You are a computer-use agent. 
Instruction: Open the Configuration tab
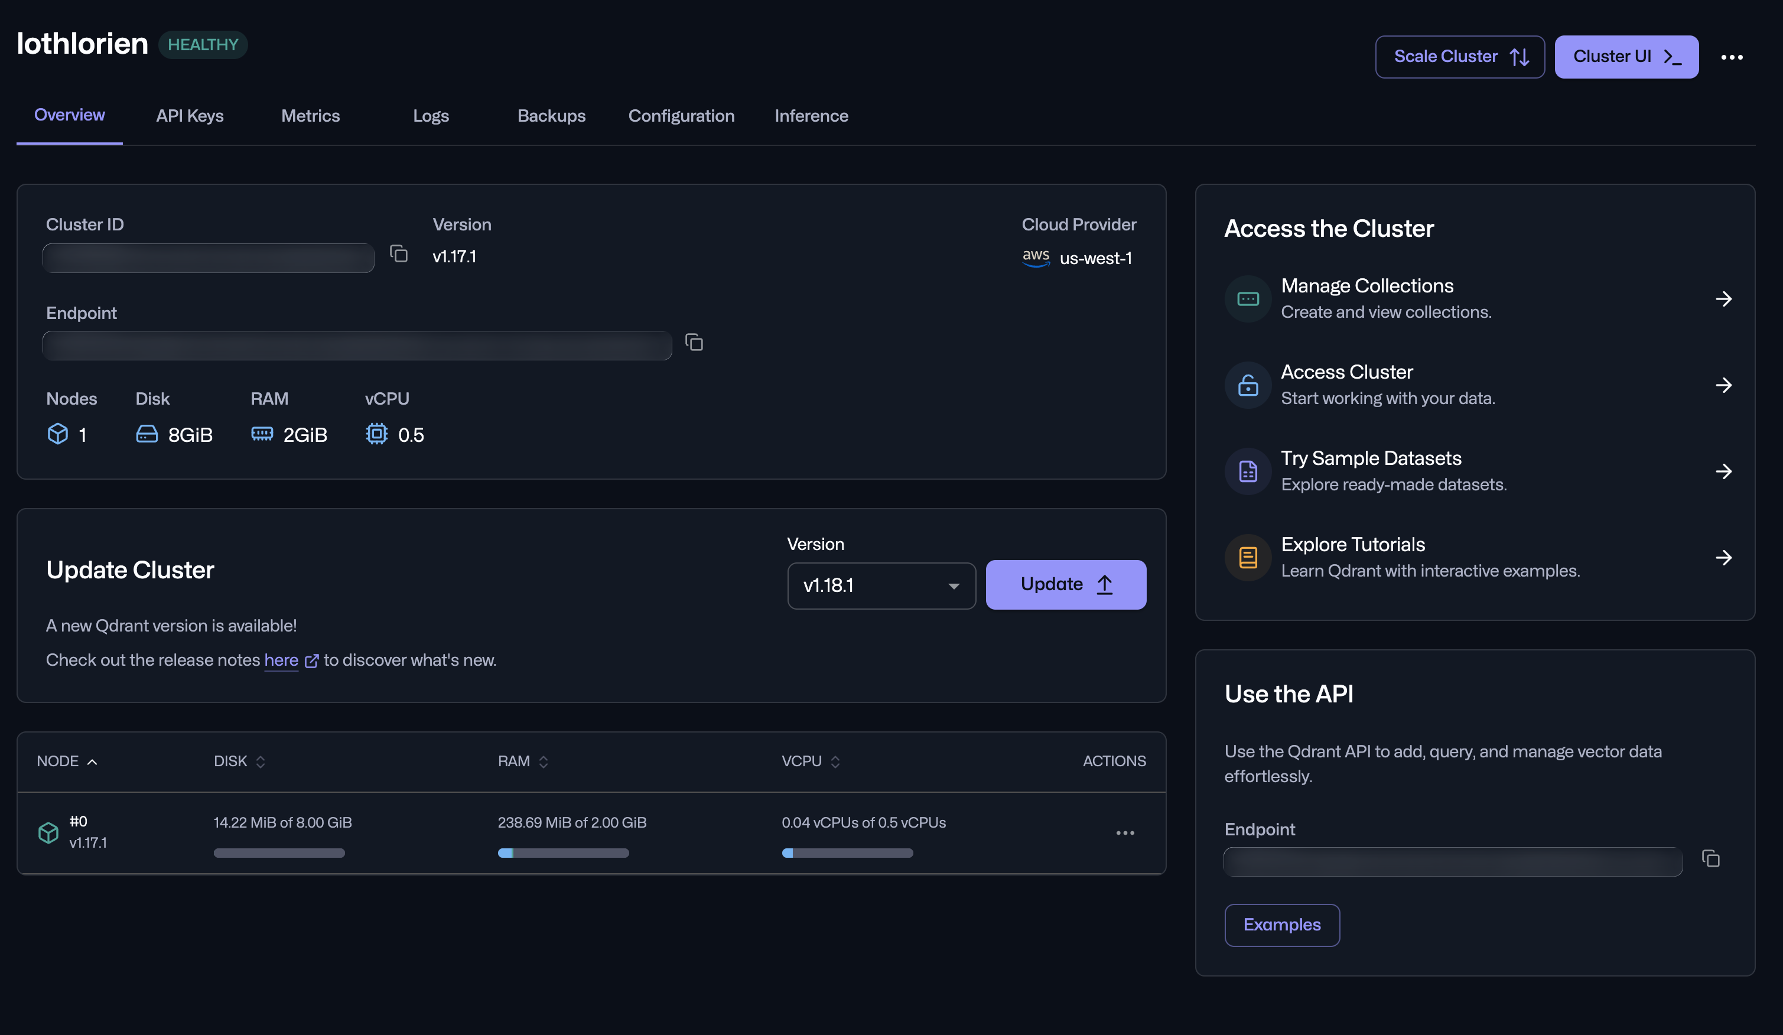point(681,116)
